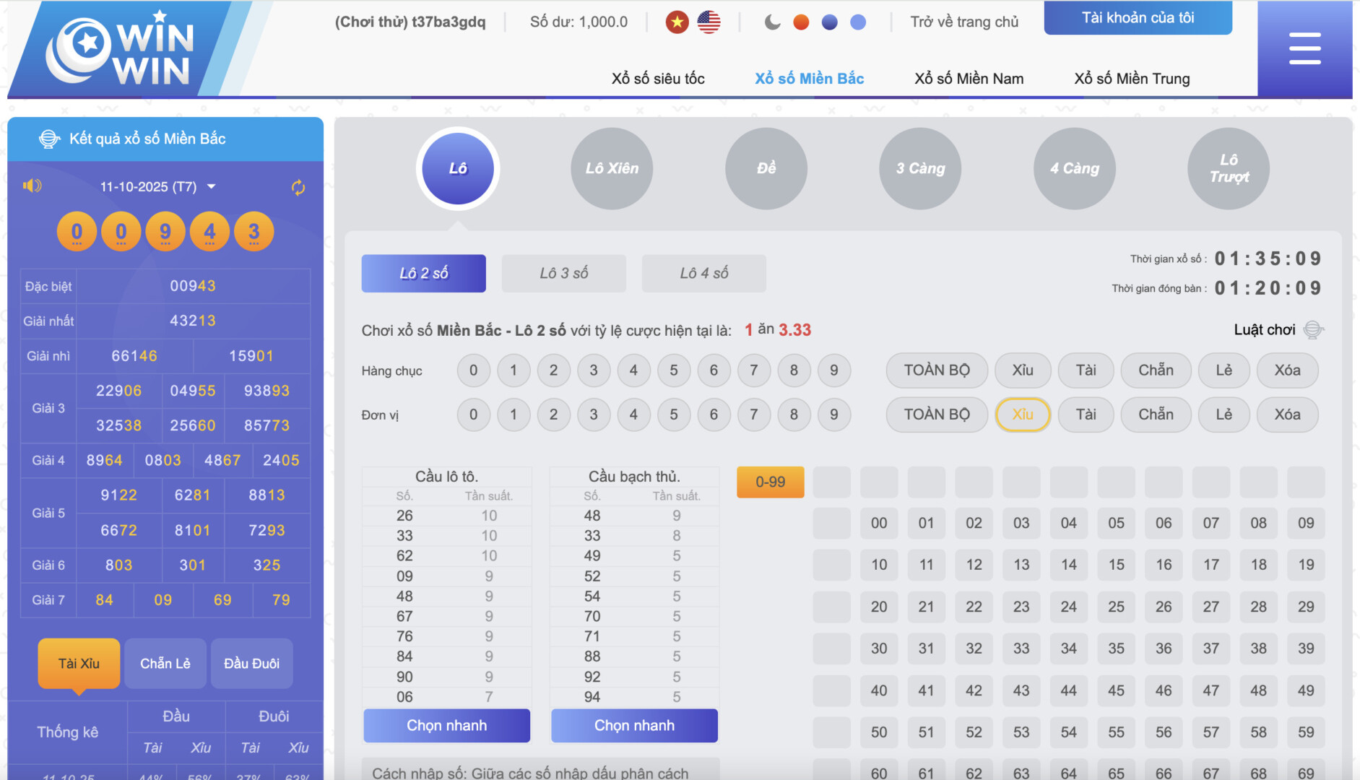Screen dimensions: 1360x780
Task: Mute sound using the speaker icon
Action: tap(32, 186)
